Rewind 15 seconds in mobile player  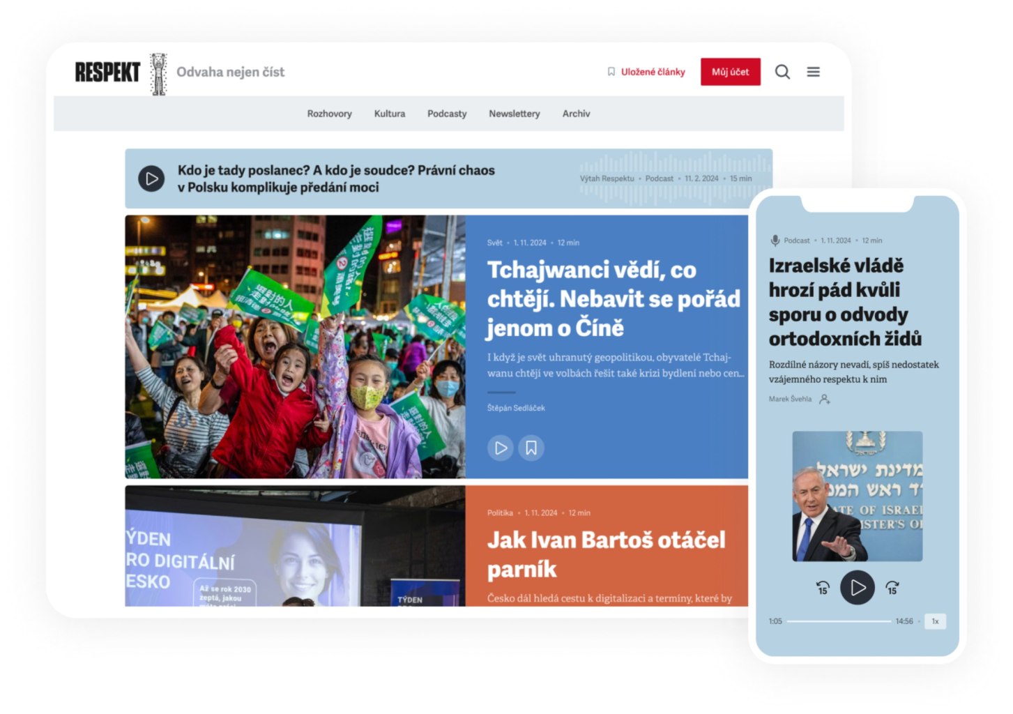tap(823, 588)
